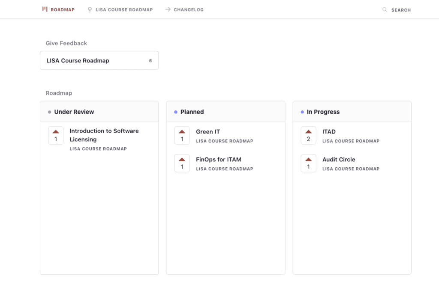Image resolution: width=439 pixels, height=299 pixels.
Task: Open the Audit Circle post title
Action: click(x=339, y=160)
